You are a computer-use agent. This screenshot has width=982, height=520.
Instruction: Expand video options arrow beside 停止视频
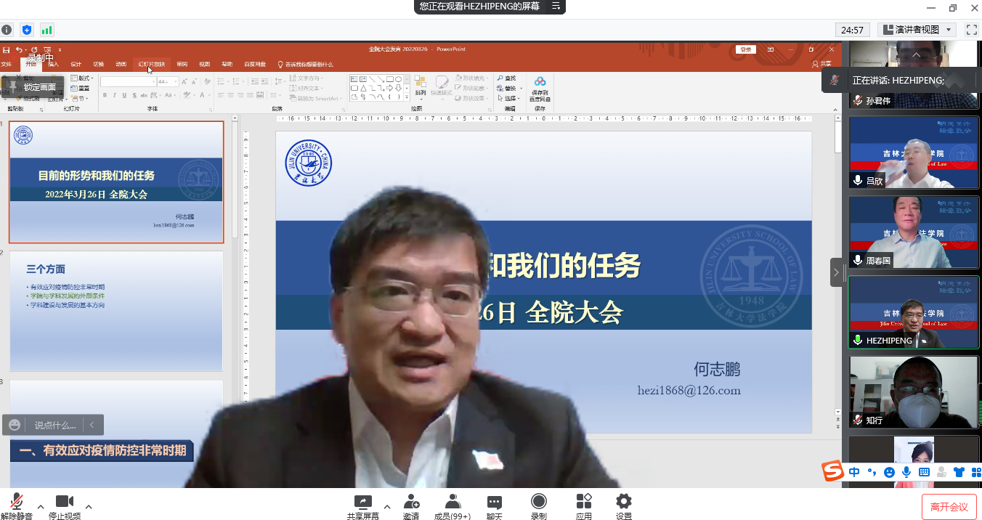(89, 506)
